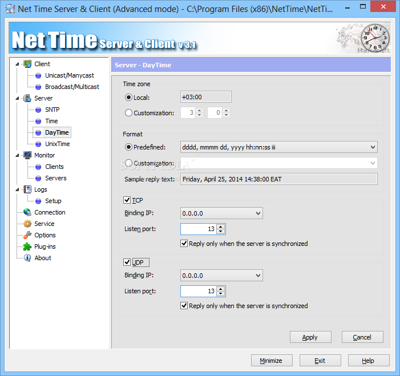
Task: Select the Predefined format radio button
Action: [128, 147]
